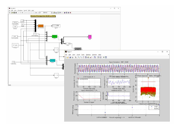
Task: Click the dock arrow in Figure 1 menu bar
Action: point(168,54)
